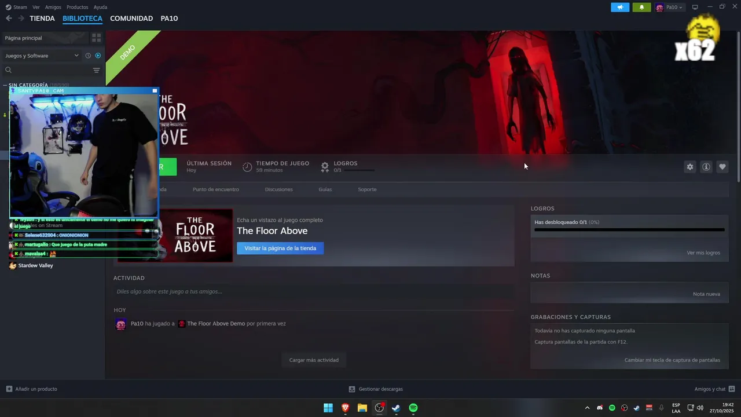Click Discord icon in system tray

(600, 408)
